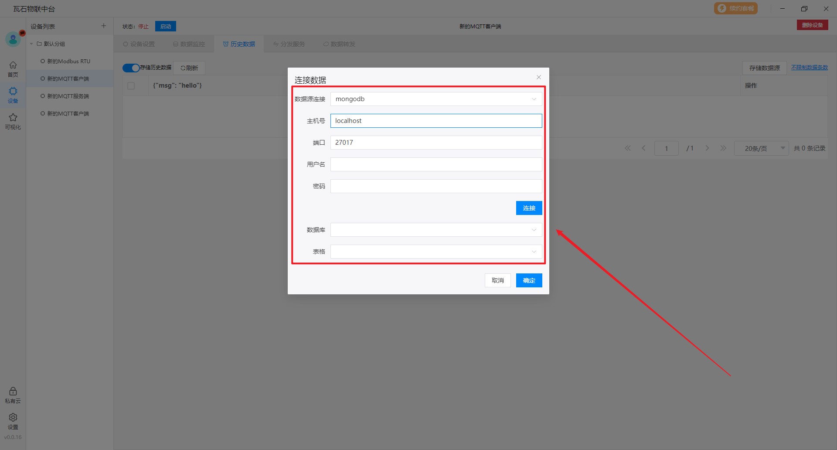837x450 pixels.
Task: Collapse the 默认分组 tree group
Action: tap(31, 44)
